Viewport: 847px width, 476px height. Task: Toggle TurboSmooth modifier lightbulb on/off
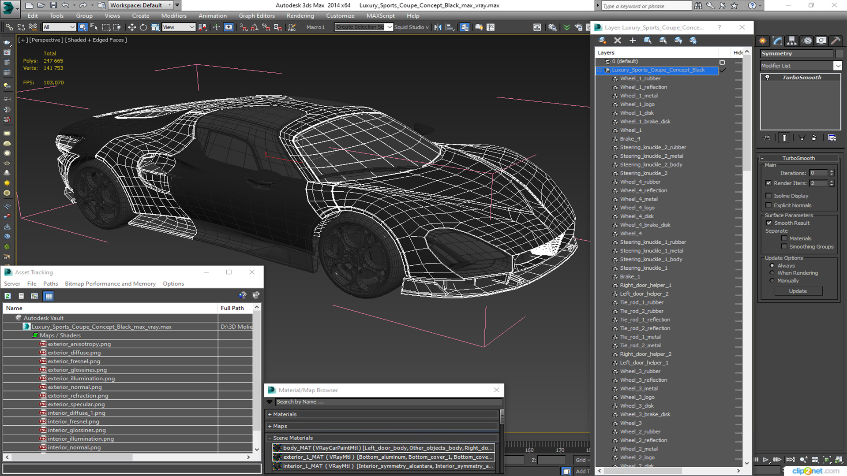(x=767, y=78)
